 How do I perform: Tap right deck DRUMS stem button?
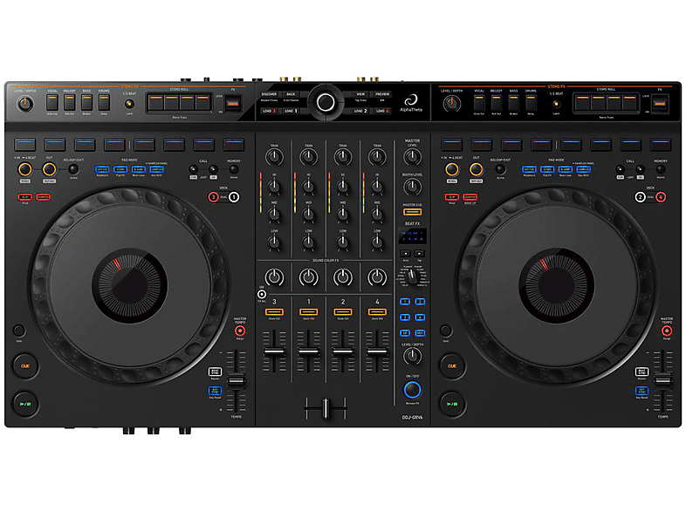(x=531, y=102)
